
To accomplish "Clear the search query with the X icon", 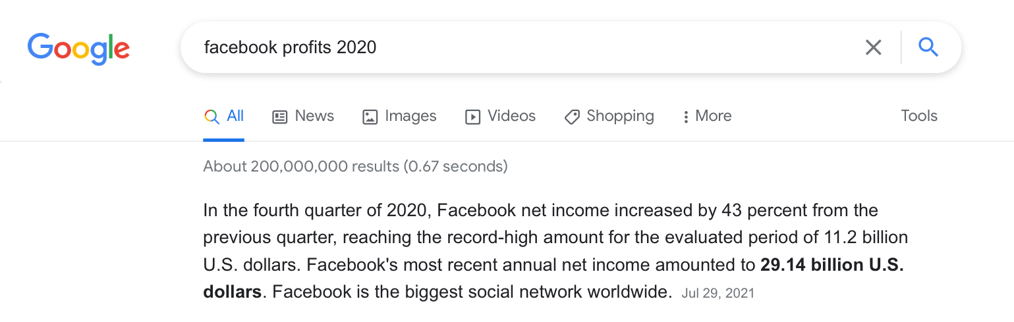I will [873, 47].
